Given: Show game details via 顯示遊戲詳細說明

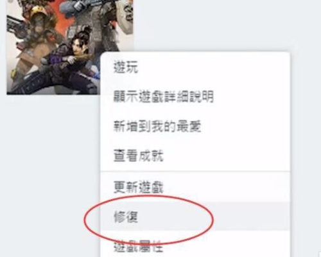Looking at the screenshot, I should (195, 96).
